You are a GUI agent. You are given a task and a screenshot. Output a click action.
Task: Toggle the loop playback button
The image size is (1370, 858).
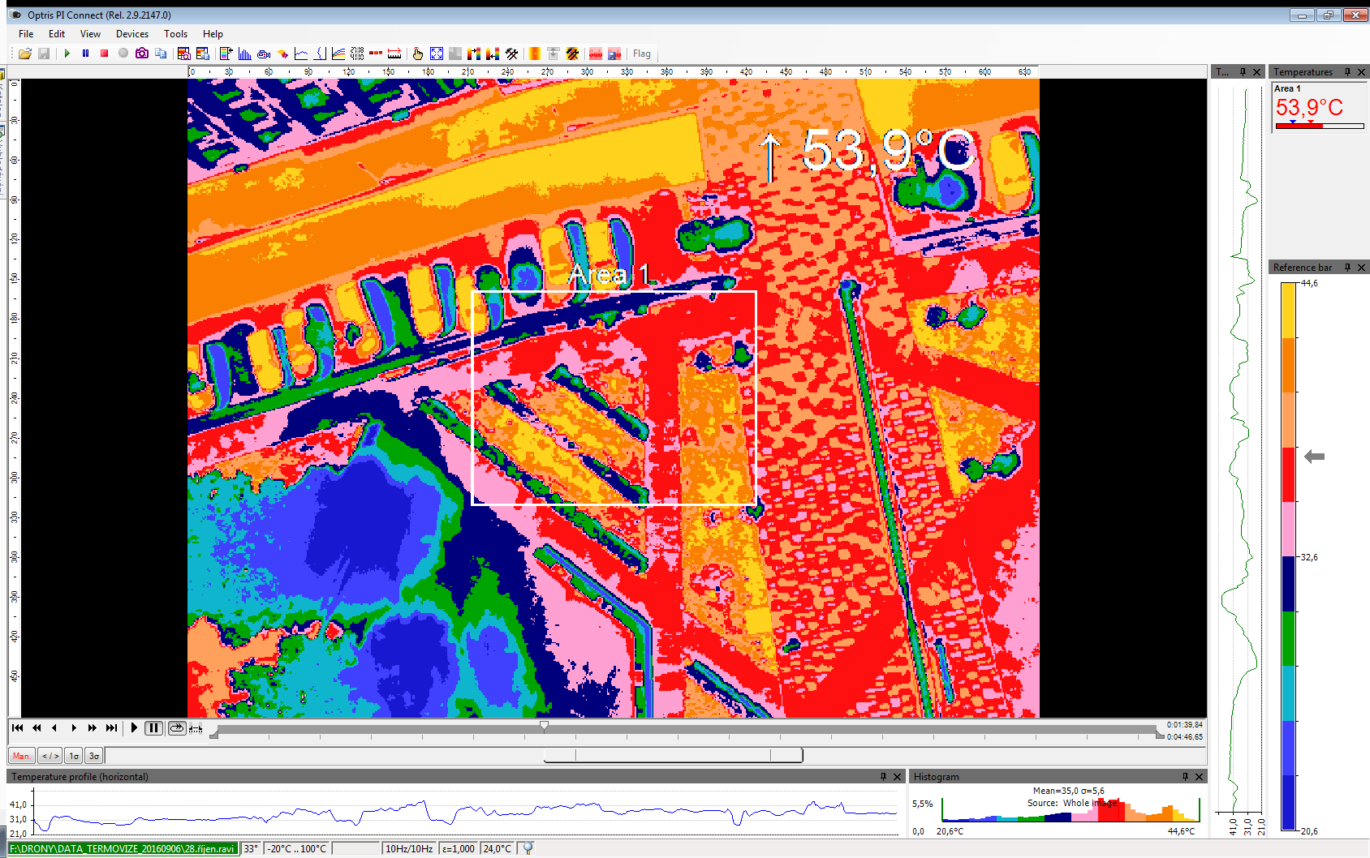(x=176, y=728)
